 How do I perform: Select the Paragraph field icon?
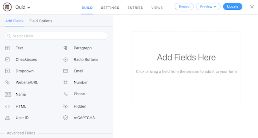click(66, 48)
